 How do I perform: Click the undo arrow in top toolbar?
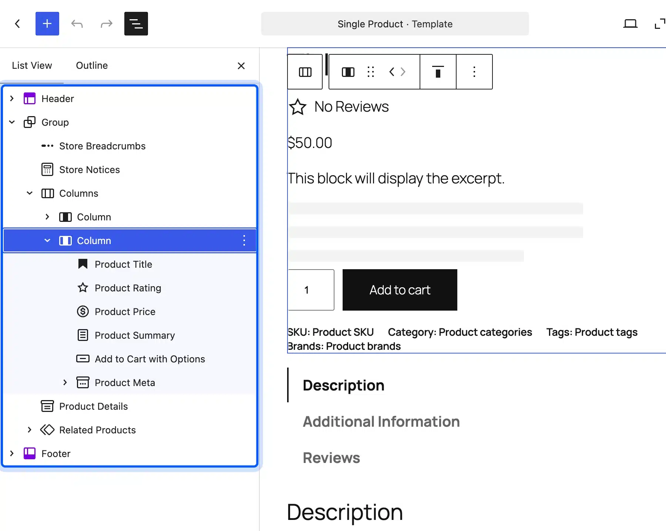(77, 24)
